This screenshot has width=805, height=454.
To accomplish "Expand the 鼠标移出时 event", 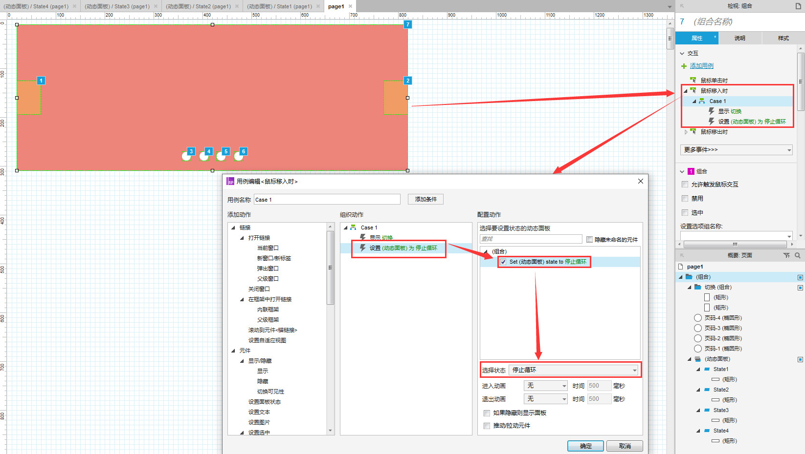I will 686,132.
